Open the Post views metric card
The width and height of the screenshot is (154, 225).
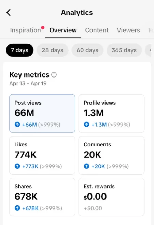click(x=42, y=114)
